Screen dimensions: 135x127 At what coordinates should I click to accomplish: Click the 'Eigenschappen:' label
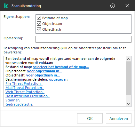click(17, 17)
